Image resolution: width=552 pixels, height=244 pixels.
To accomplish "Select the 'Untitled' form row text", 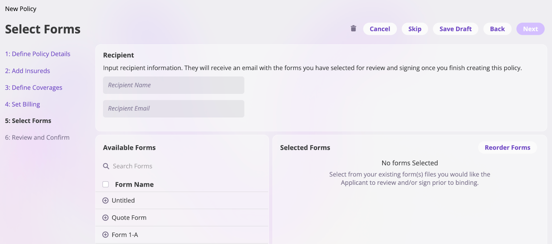I will click(123, 201).
